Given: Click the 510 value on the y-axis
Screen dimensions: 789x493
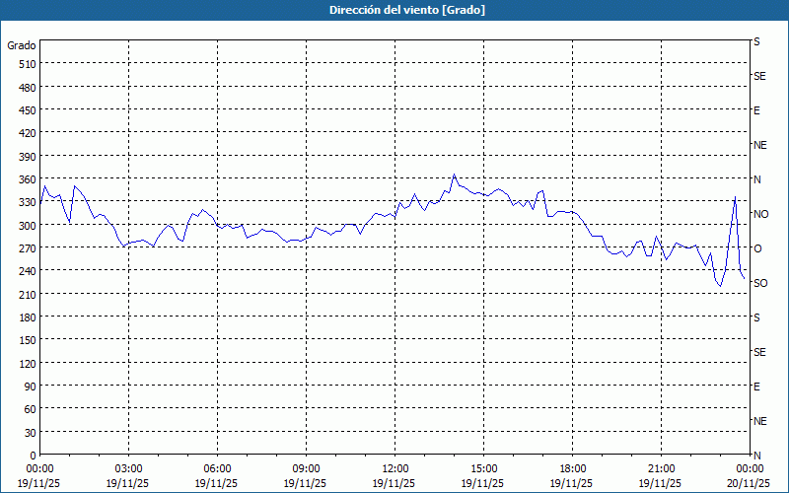Looking at the screenshot, I should tap(26, 64).
